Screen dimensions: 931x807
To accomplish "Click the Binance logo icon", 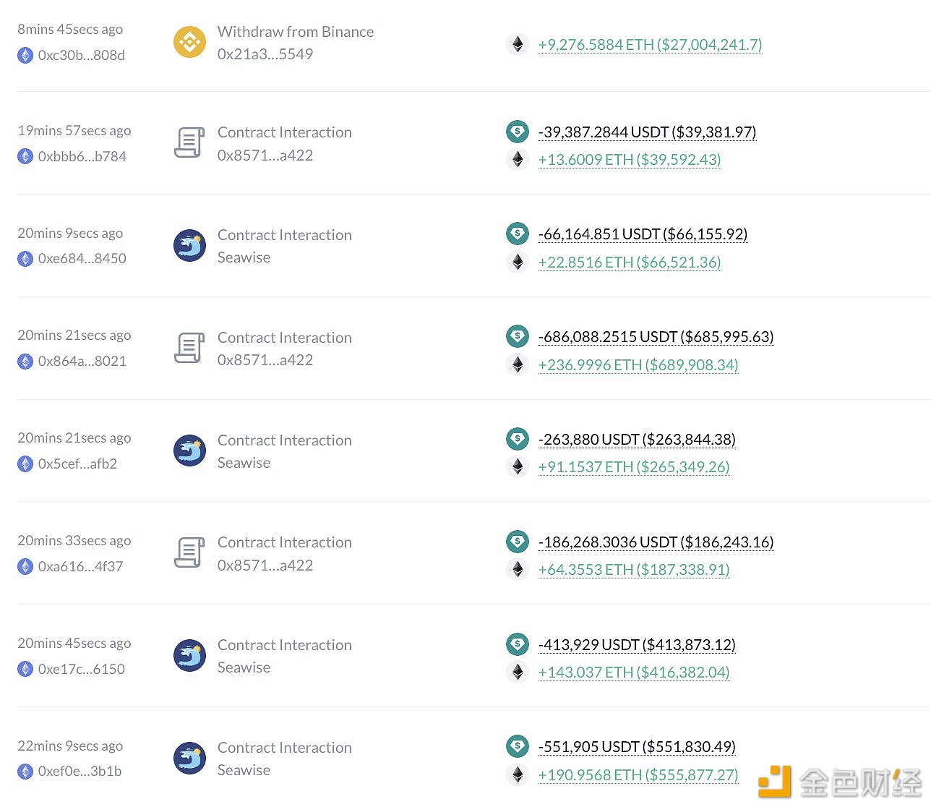I will click(189, 42).
